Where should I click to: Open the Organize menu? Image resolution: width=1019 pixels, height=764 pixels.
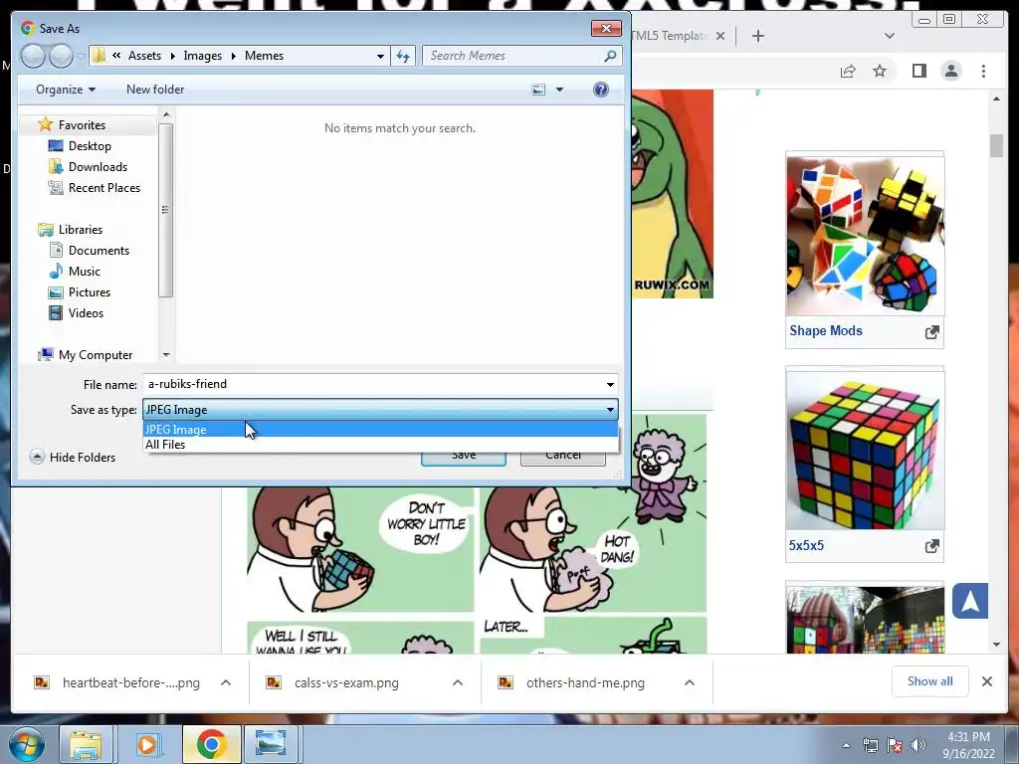tap(66, 89)
